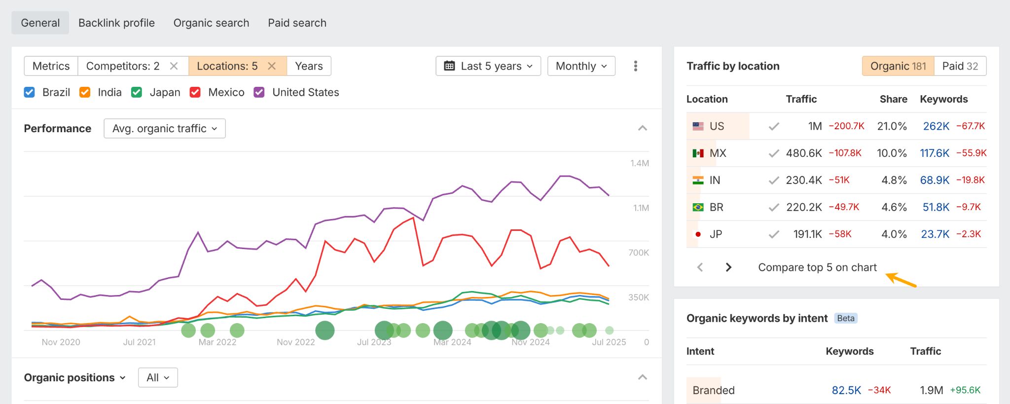Click the calendar icon in date range selector

pyautogui.click(x=449, y=66)
